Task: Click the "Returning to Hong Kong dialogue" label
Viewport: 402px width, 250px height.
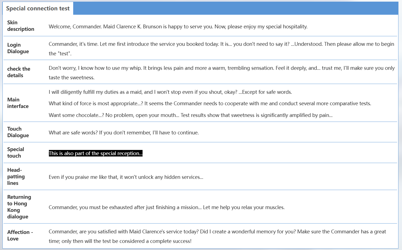Action: coord(19,207)
